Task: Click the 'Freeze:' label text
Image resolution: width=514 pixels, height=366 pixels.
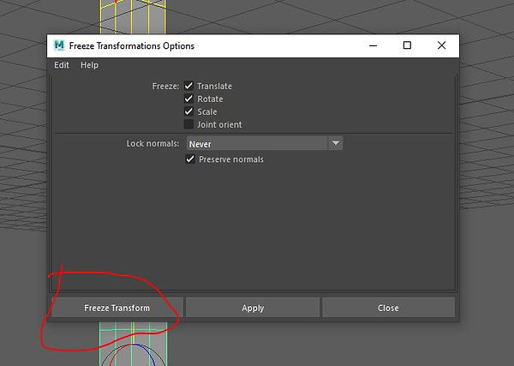Action: point(165,87)
